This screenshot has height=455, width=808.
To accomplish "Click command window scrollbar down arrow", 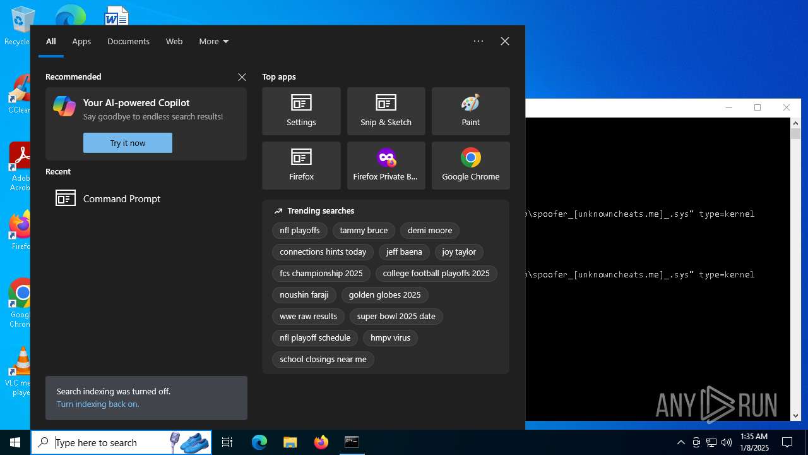I will (x=796, y=415).
